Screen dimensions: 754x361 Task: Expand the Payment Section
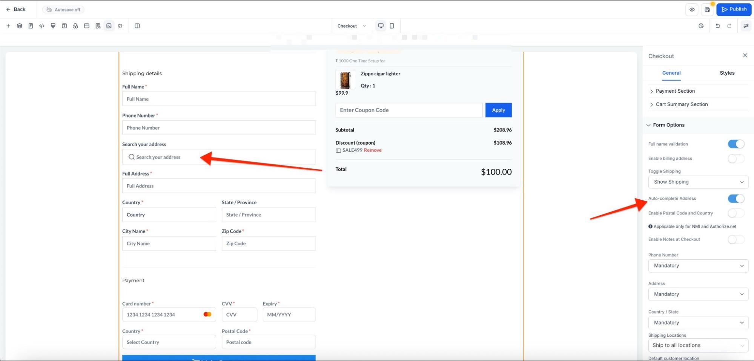(x=675, y=91)
